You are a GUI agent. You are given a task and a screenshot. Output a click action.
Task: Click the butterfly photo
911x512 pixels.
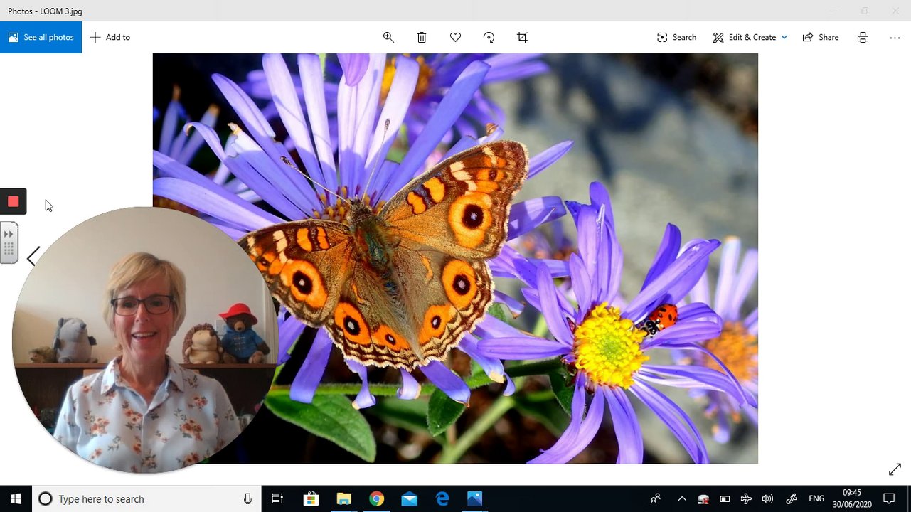click(455, 259)
